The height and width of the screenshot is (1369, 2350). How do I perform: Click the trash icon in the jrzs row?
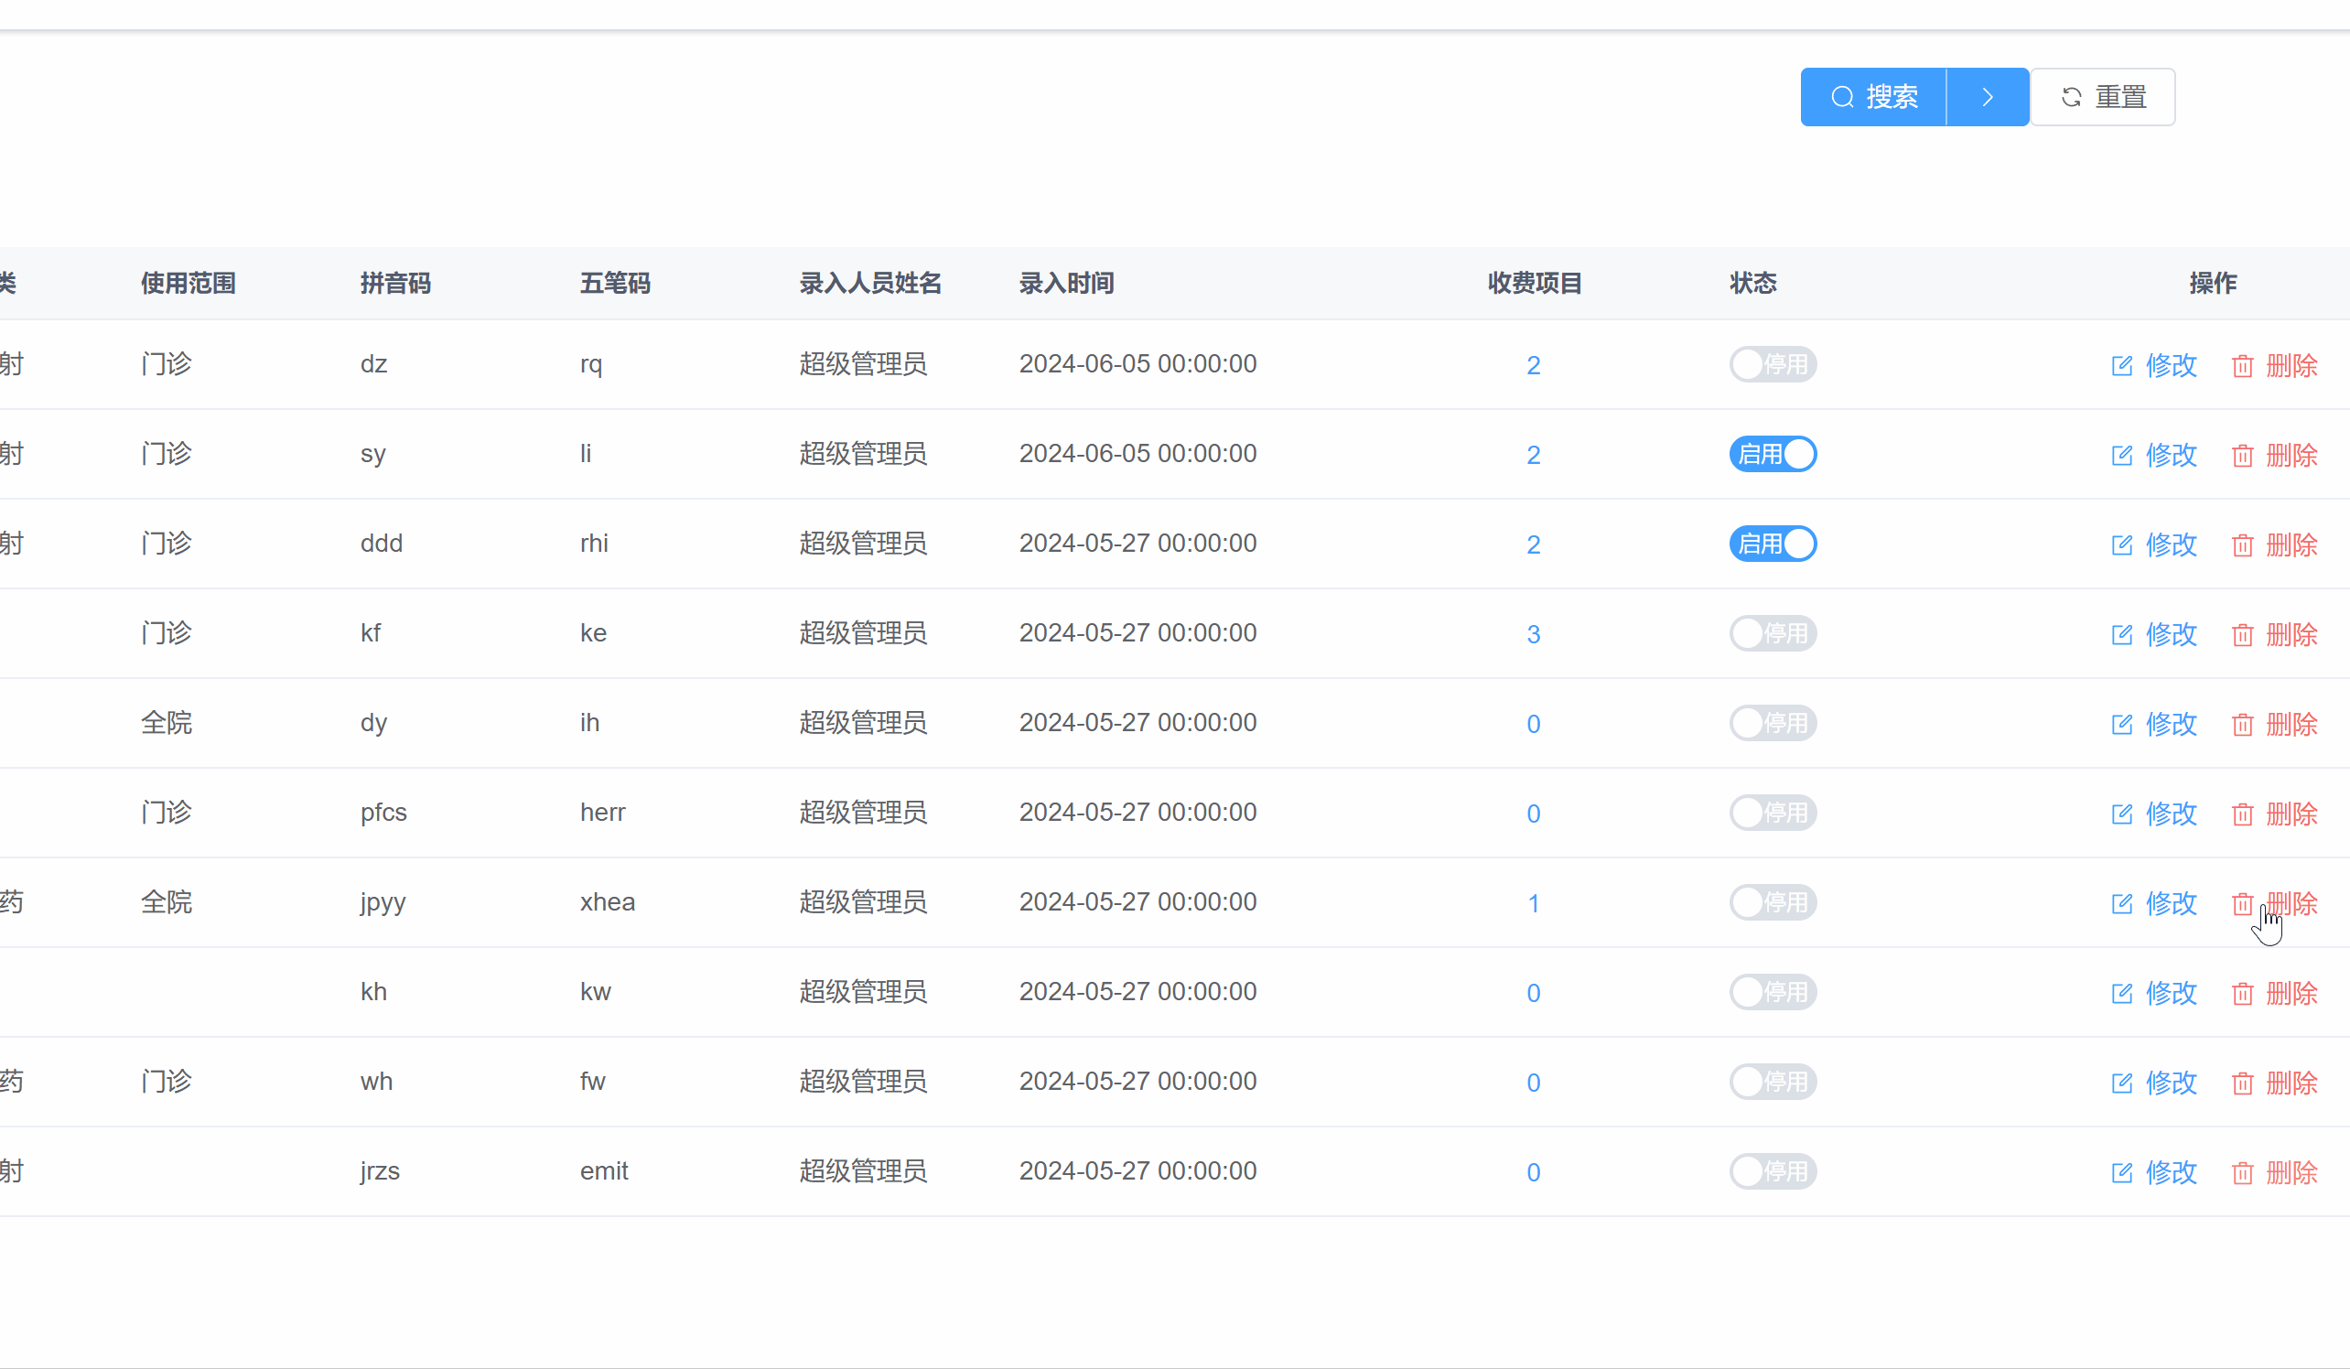2242,1172
